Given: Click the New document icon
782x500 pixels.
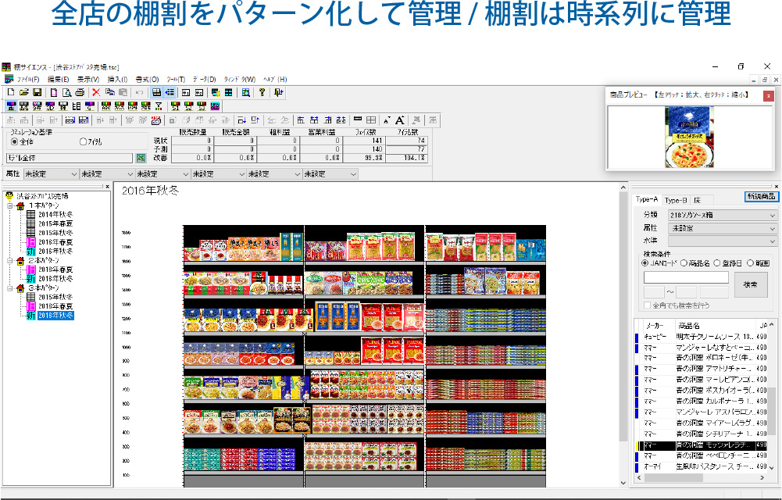Looking at the screenshot, I should point(10,92).
